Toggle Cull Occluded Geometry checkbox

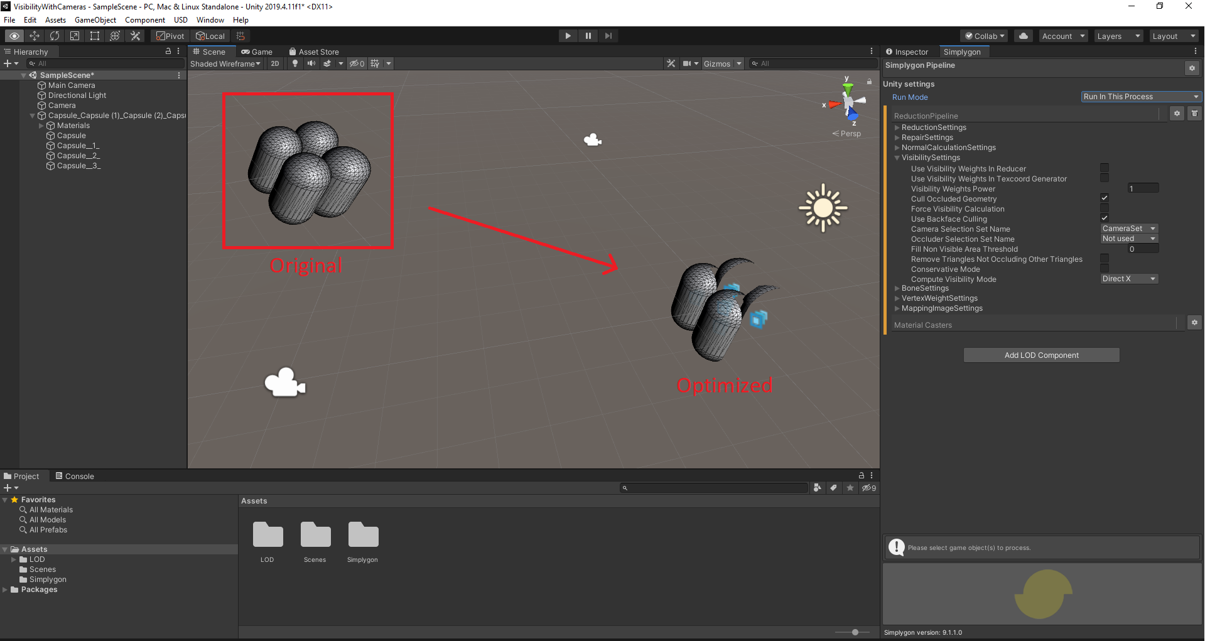(x=1105, y=198)
